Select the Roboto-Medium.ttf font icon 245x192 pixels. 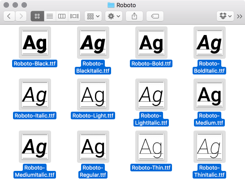(x=210, y=95)
